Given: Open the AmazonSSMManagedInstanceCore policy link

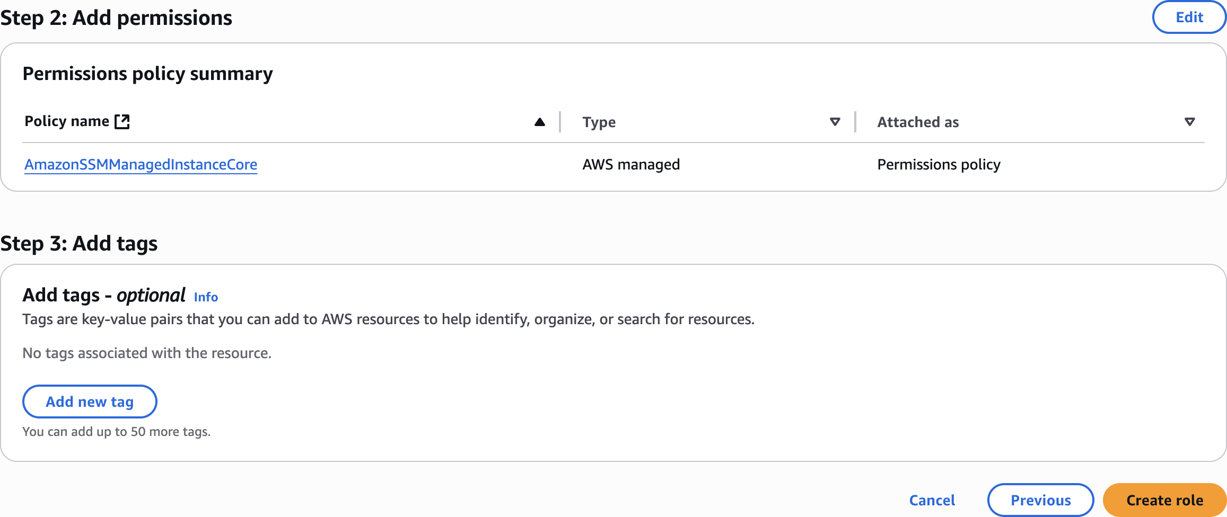Looking at the screenshot, I should [x=141, y=165].
